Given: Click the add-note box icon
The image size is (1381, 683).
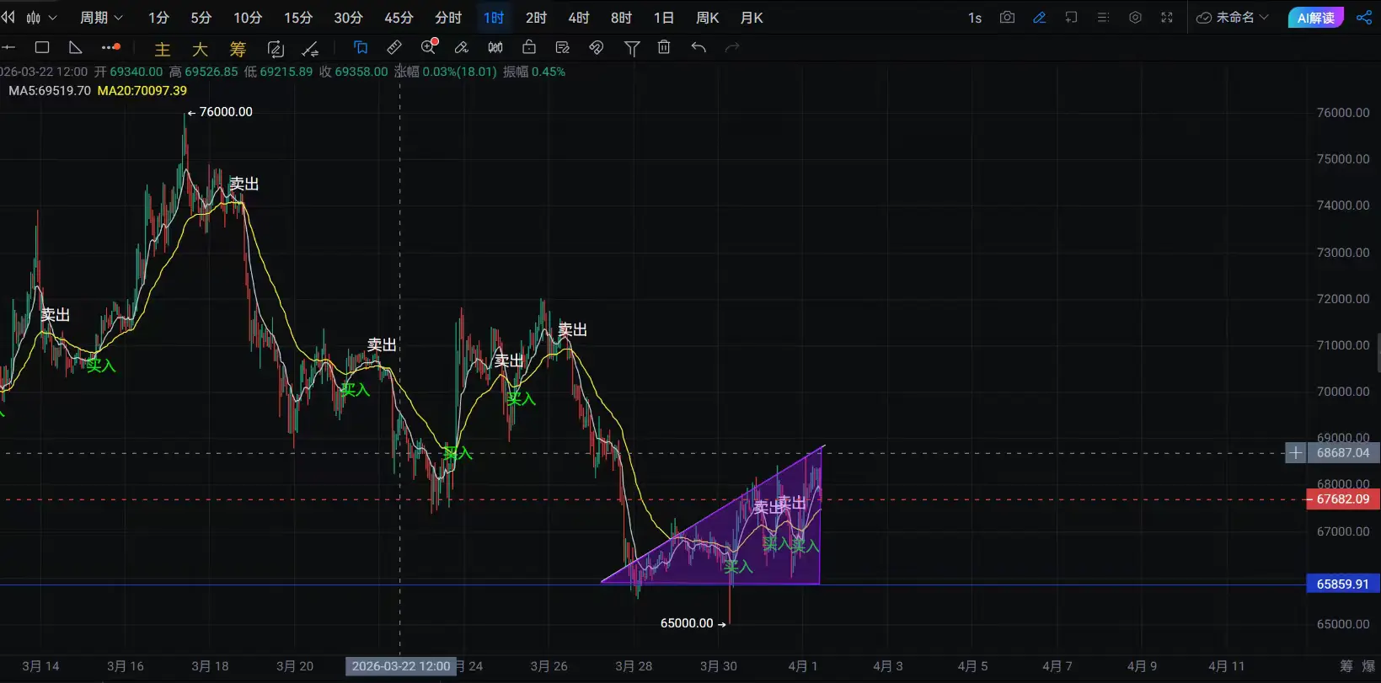Looking at the screenshot, I should click(x=1071, y=18).
